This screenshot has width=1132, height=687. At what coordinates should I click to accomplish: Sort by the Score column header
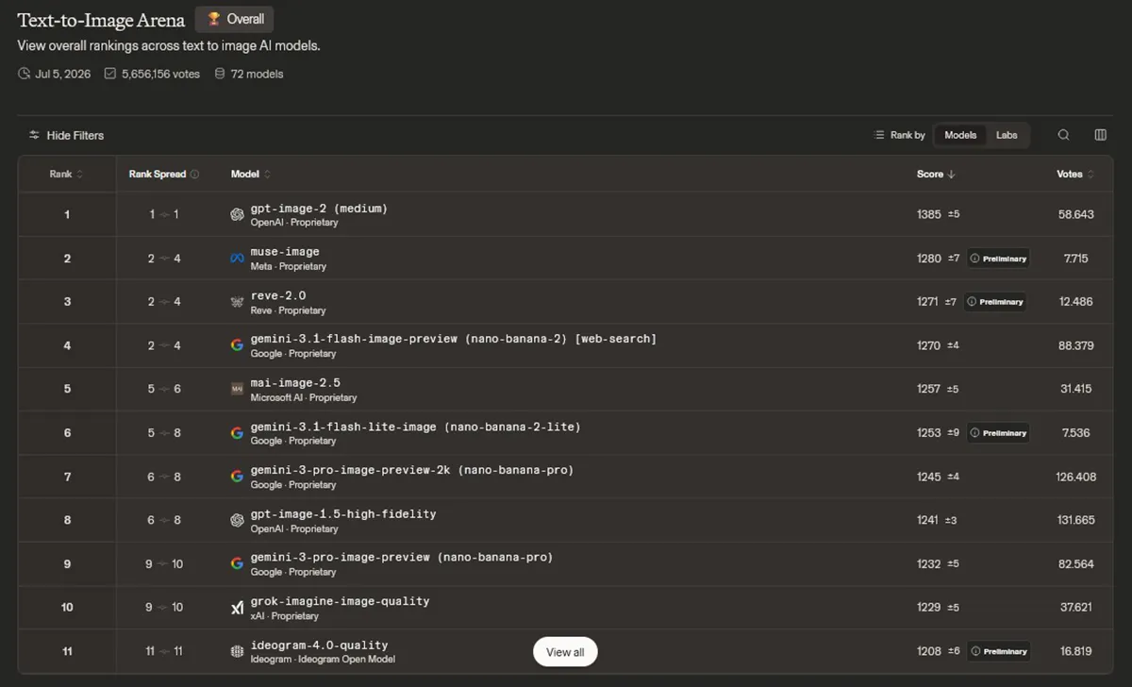coord(936,175)
